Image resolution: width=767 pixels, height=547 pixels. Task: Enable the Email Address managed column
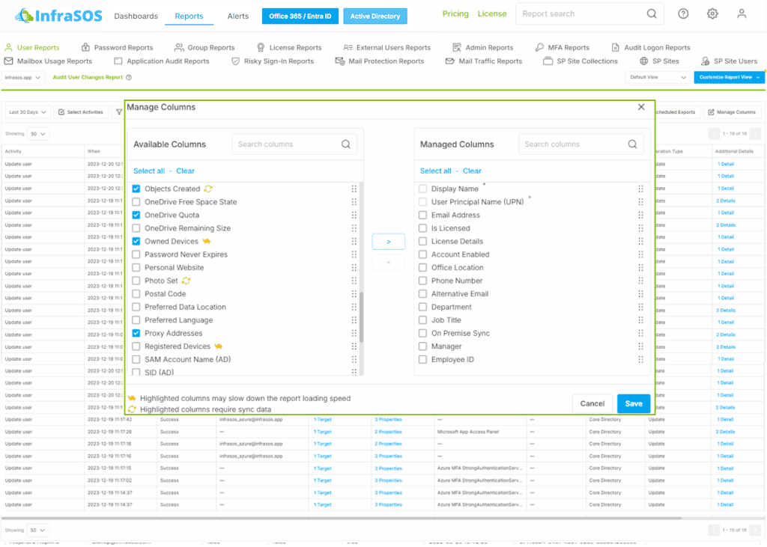422,216
